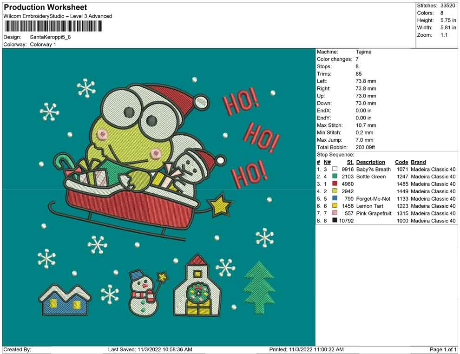
Task: Click the design name 'SantaKeroppi5_8'
Action: tap(50, 37)
